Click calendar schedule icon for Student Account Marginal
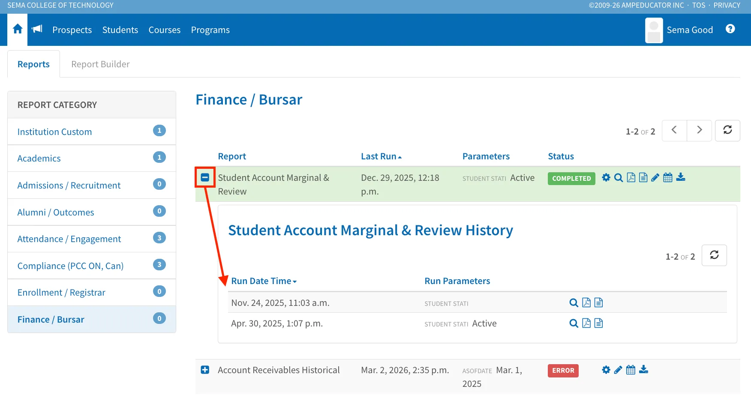This screenshot has height=395, width=751. pos(668,177)
